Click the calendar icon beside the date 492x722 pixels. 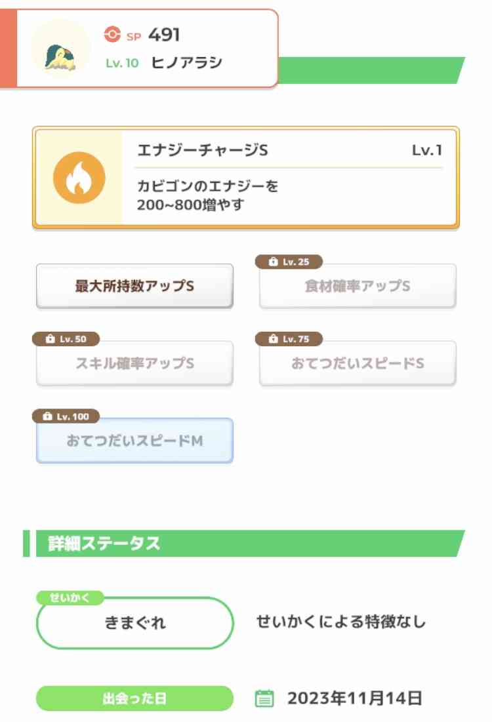coord(264,698)
